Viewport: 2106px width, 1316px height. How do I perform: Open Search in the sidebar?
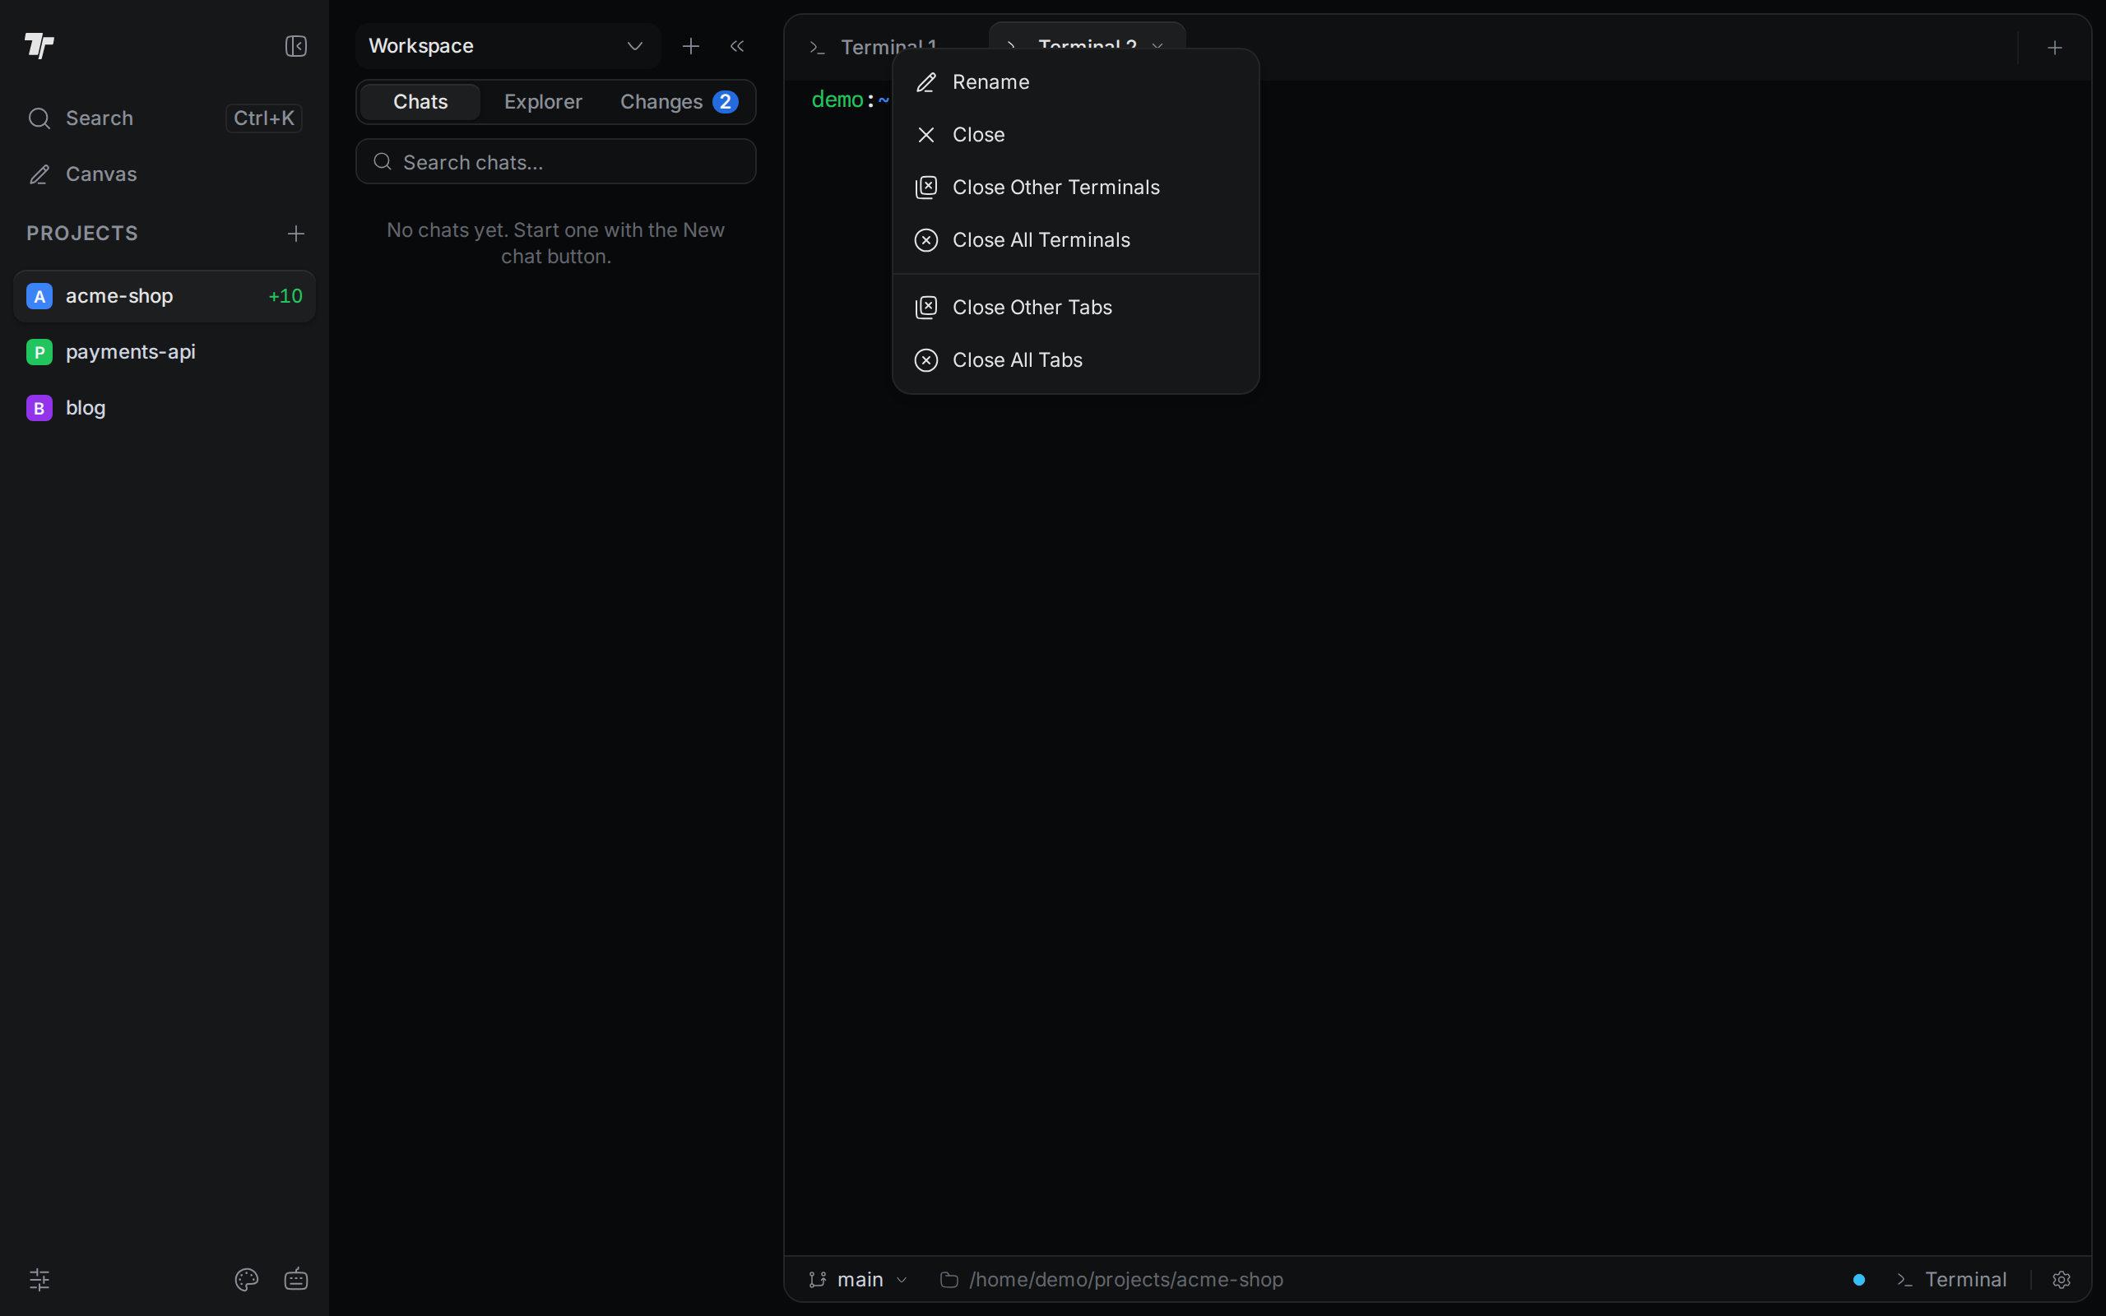[165, 118]
